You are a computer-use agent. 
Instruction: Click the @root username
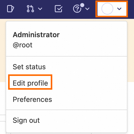23,45
